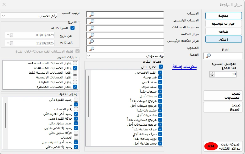Decrease decimal places with down arrow
This screenshot has width=245, height=154.
[x=212, y=76]
